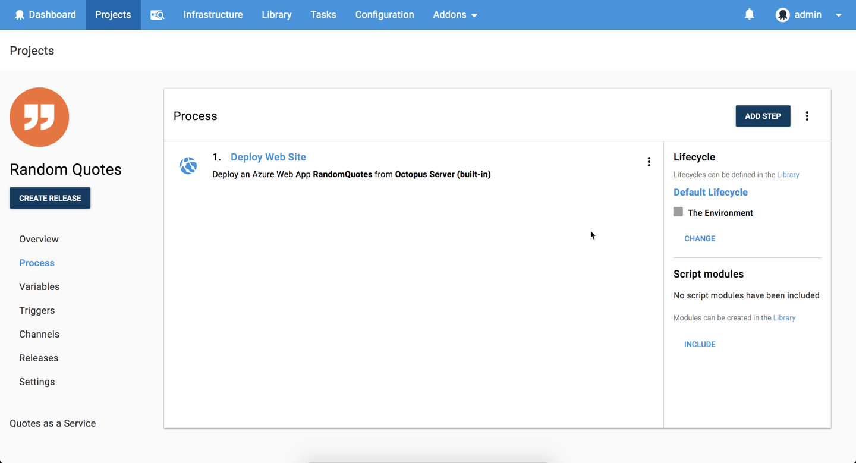Open the Deploy Web Site step
The image size is (856, 463).
(268, 156)
